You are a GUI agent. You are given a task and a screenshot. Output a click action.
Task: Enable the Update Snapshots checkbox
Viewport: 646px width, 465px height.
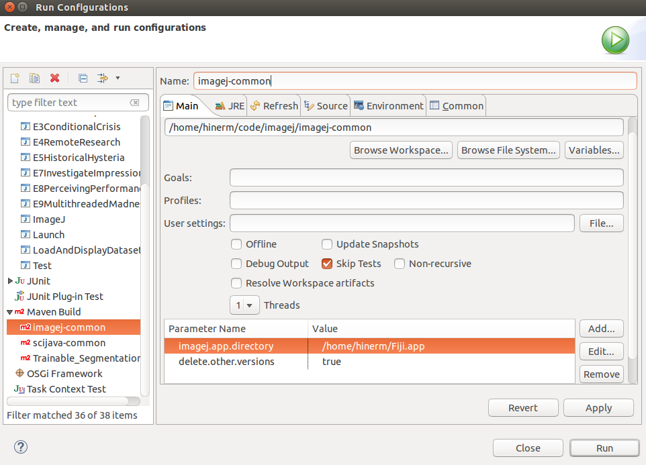click(327, 244)
